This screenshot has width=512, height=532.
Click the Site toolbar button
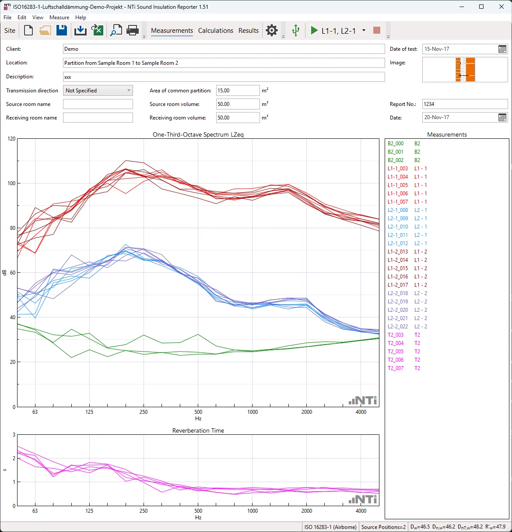pos(10,31)
